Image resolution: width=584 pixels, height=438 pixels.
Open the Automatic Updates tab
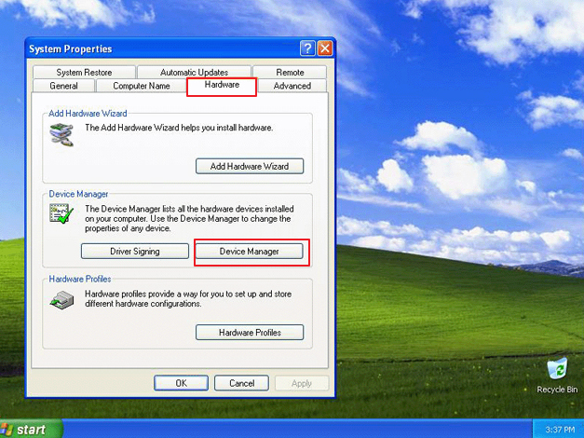(194, 72)
